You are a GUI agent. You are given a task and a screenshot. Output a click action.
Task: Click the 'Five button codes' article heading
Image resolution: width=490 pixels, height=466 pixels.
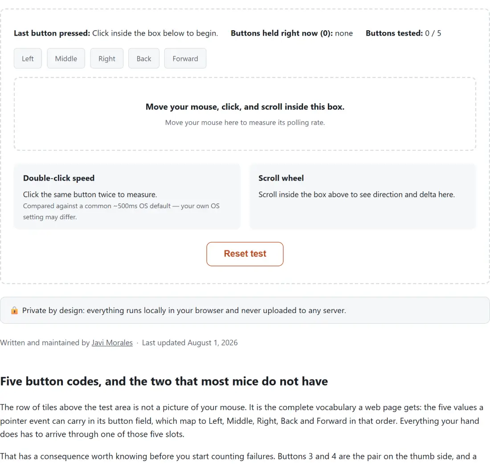pyautogui.click(x=164, y=381)
